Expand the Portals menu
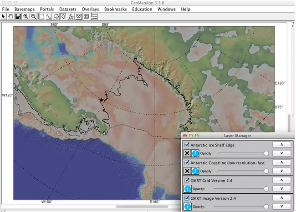Viewport: 296px width, 212px height. [x=47, y=9]
